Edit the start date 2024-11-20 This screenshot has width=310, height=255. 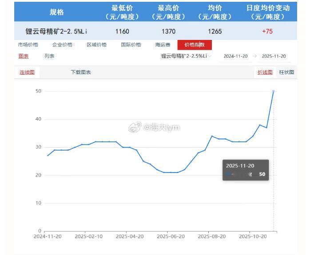tap(235, 56)
